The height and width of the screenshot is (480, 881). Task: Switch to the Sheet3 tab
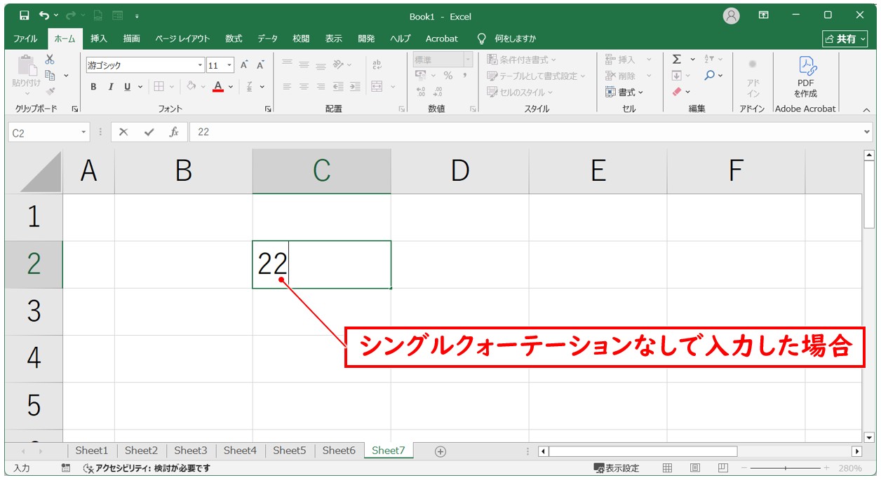click(x=190, y=451)
